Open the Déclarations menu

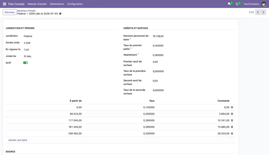(57, 4)
